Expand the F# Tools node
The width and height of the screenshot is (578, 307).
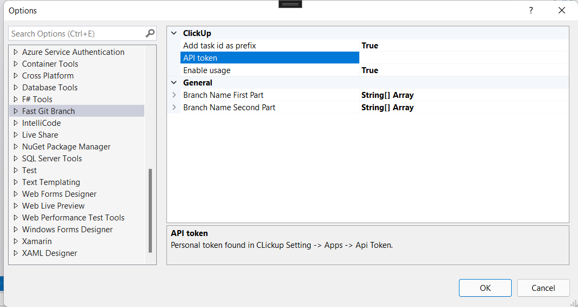[x=16, y=99]
